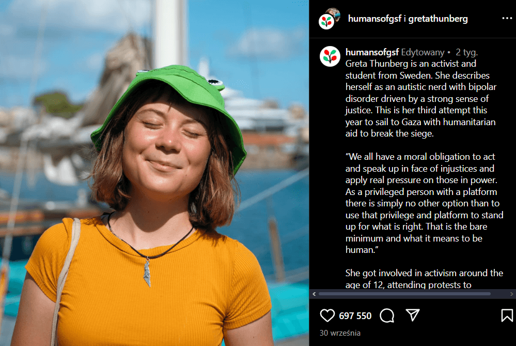Click the horizontal scrollbar thumb
516x346 pixels.
[x=404, y=294]
